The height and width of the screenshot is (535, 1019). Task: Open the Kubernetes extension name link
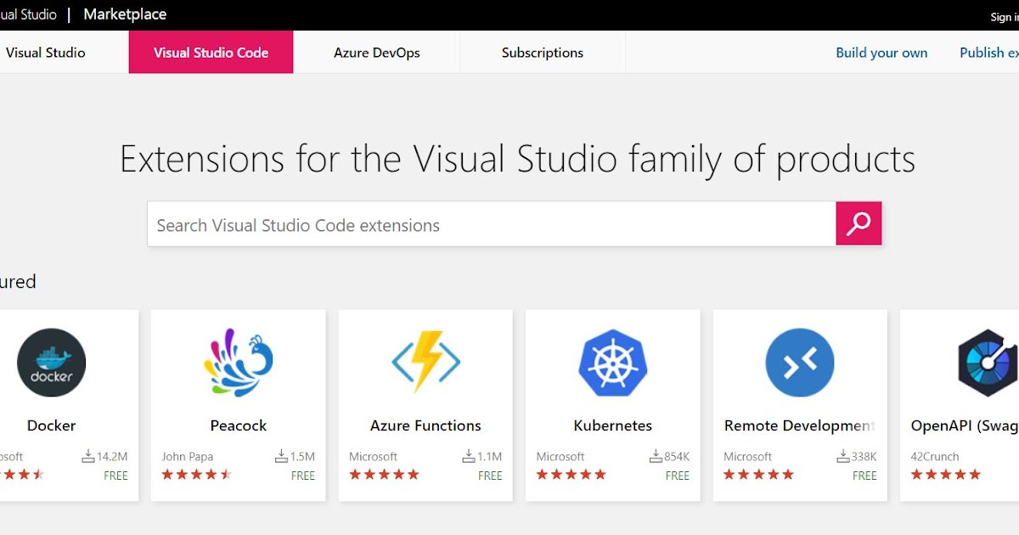[613, 425]
